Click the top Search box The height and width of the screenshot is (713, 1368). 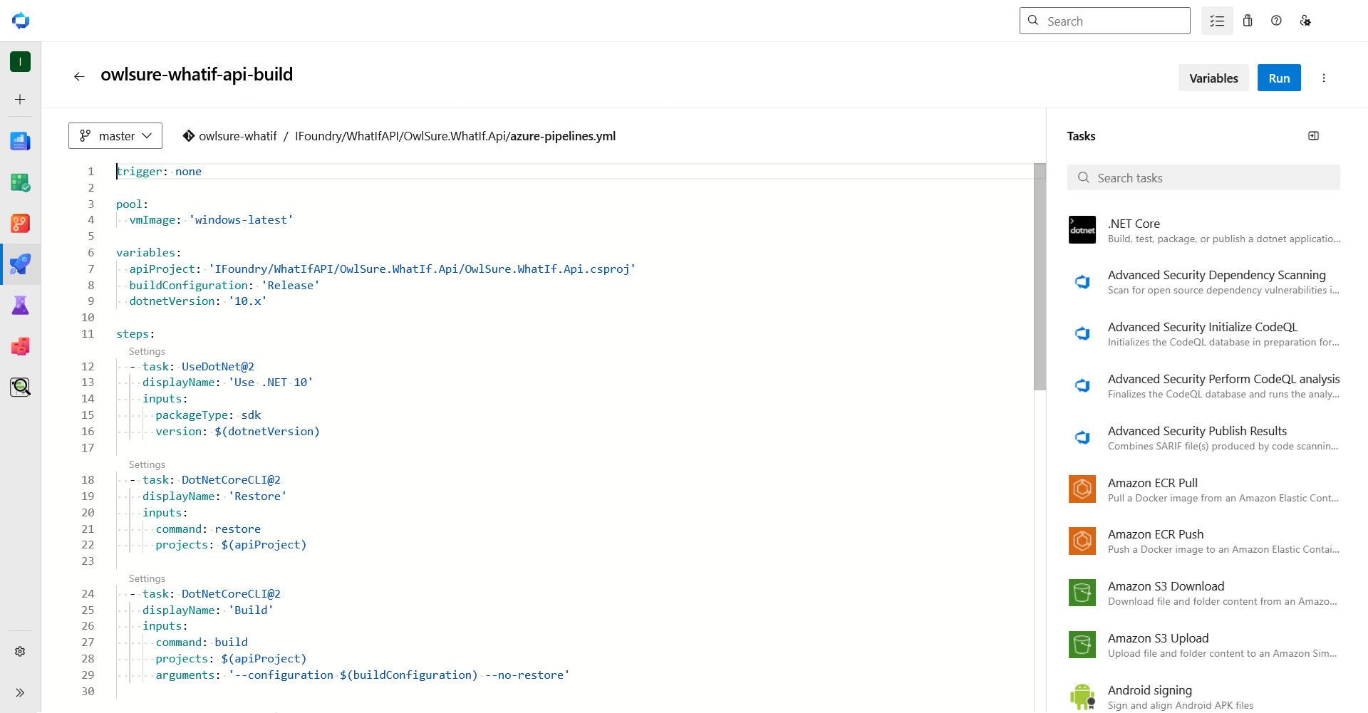pyautogui.click(x=1105, y=21)
